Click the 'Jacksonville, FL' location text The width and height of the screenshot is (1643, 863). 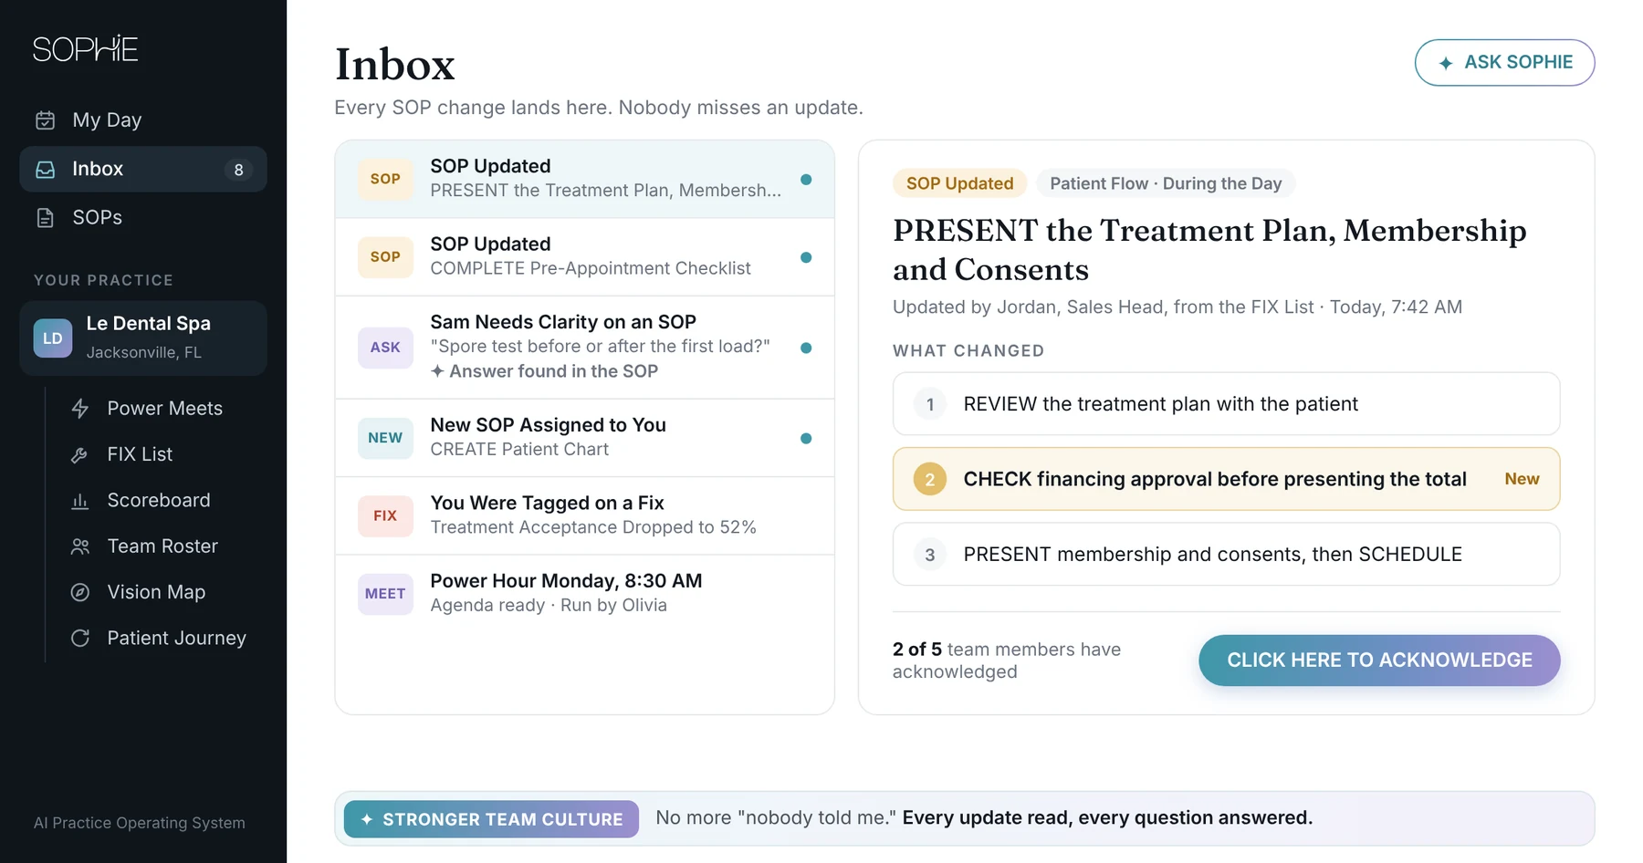pyautogui.click(x=144, y=352)
